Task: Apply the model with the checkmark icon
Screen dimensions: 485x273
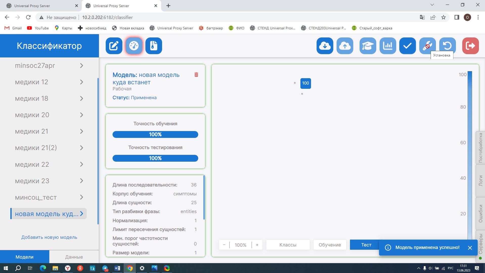Action: [x=407, y=46]
